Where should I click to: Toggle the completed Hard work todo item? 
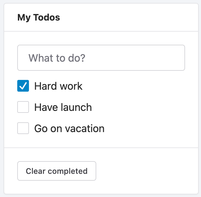(x=23, y=86)
